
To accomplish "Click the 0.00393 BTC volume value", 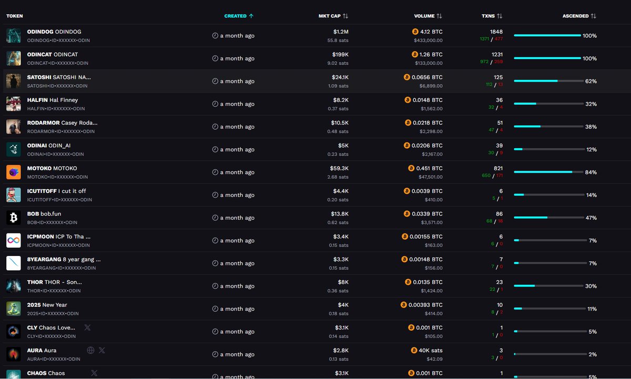I will (425, 305).
